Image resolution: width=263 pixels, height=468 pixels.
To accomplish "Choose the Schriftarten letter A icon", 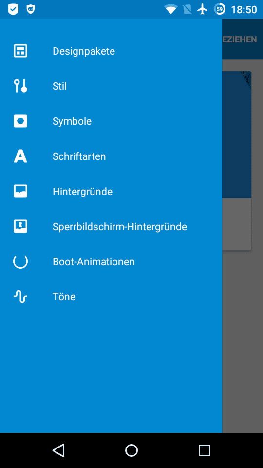I will (20, 156).
